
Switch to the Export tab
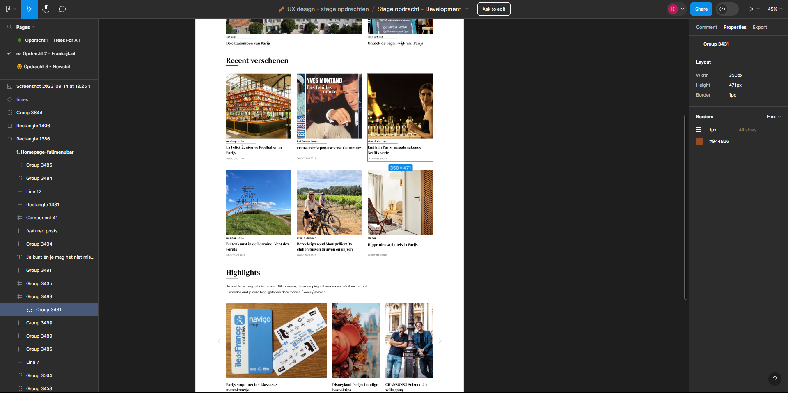[760, 27]
